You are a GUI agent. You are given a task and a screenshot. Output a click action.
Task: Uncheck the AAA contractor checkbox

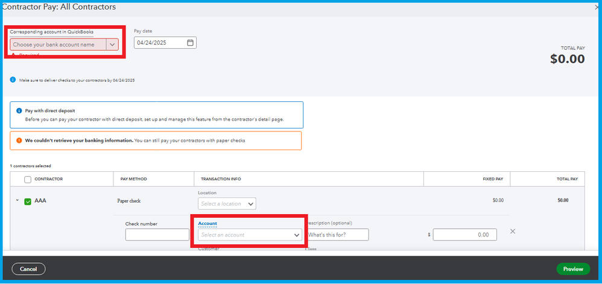[x=28, y=201]
